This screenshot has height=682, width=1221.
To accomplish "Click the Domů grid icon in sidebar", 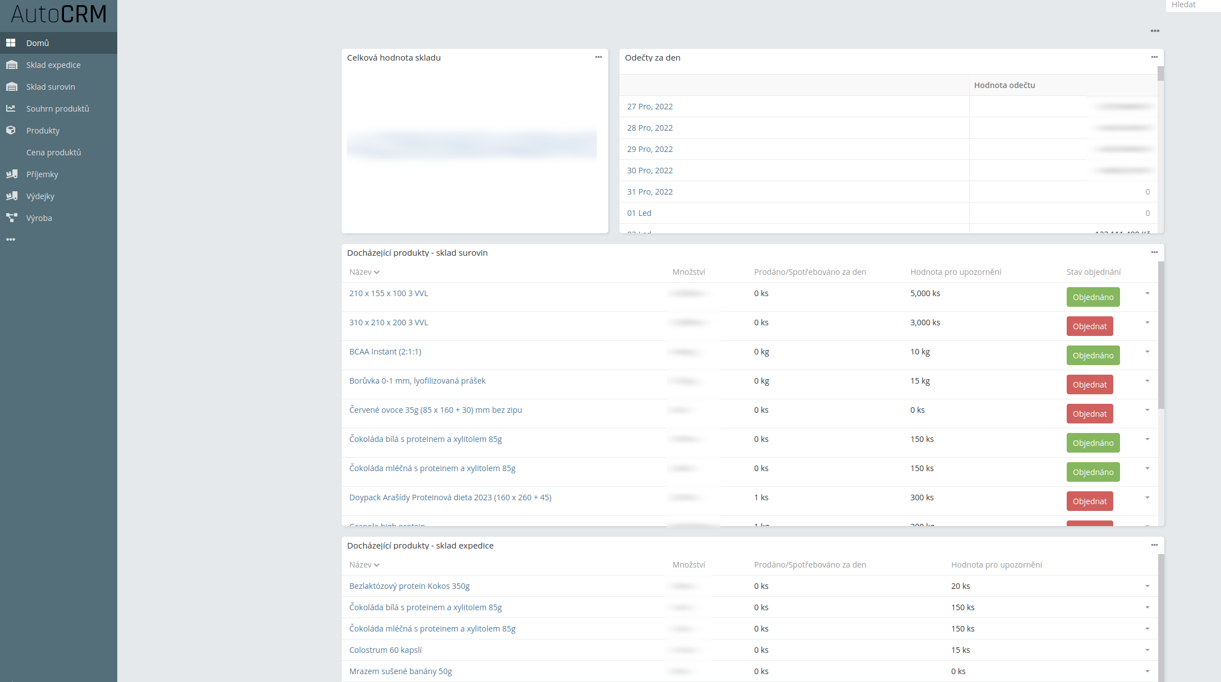I will point(11,43).
